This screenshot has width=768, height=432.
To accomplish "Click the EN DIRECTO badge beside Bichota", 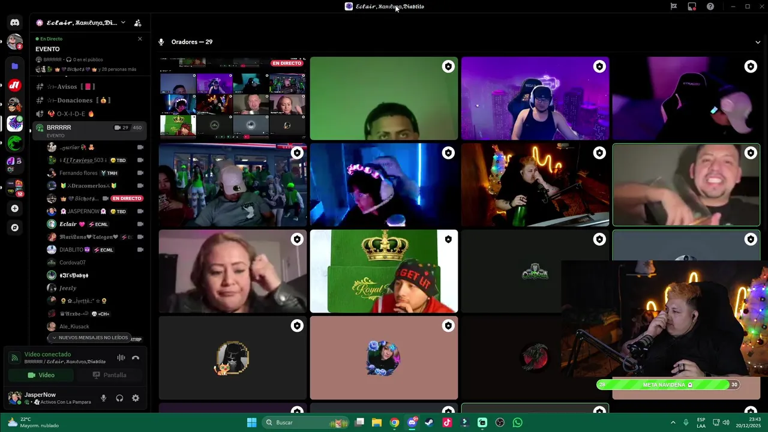I will tap(127, 199).
